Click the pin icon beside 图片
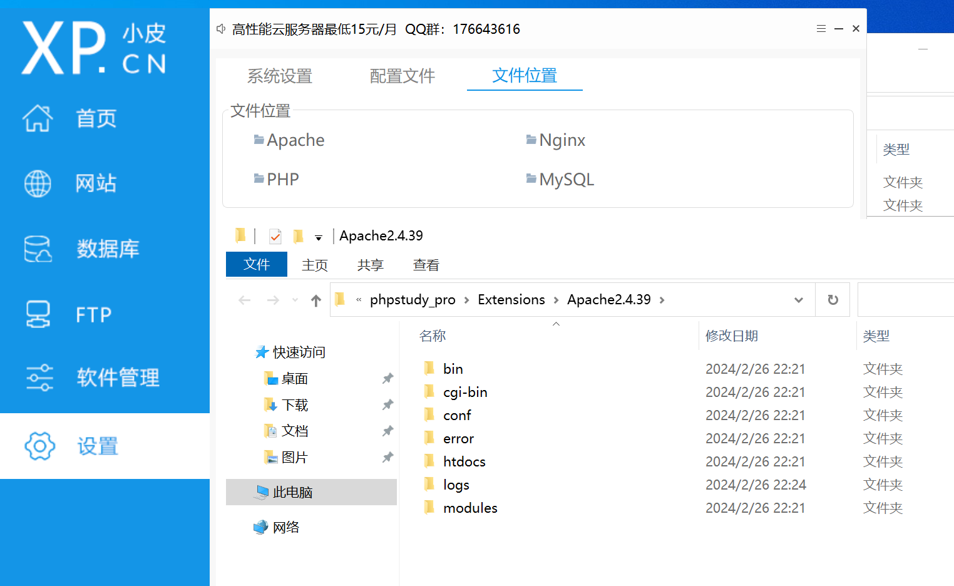This screenshot has width=954, height=586. (x=387, y=457)
